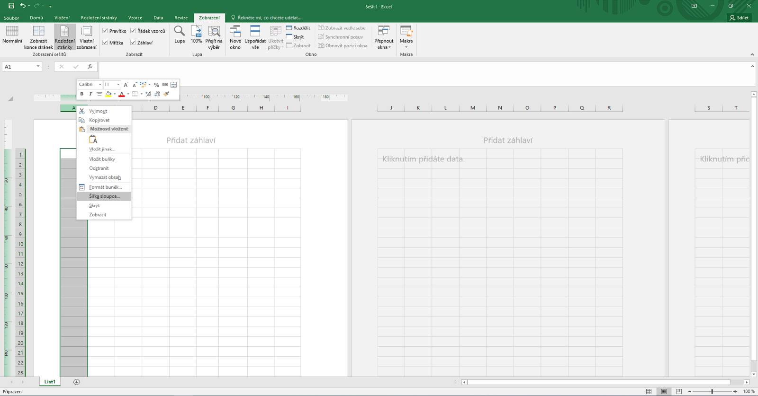Screen dimensions: 758x396
Task: Click Save icon in quick access toolbar
Action: click(11, 6)
